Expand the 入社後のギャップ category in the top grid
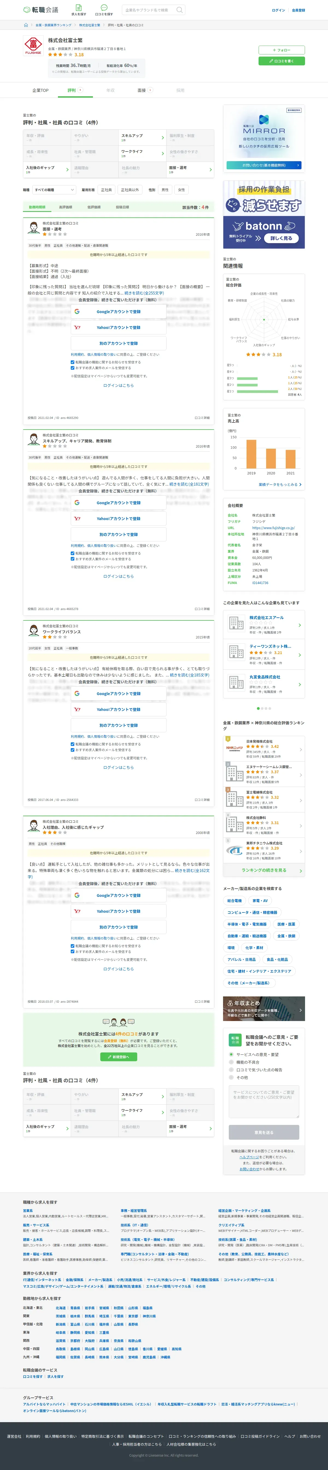The image size is (328, 1470). click(x=47, y=170)
